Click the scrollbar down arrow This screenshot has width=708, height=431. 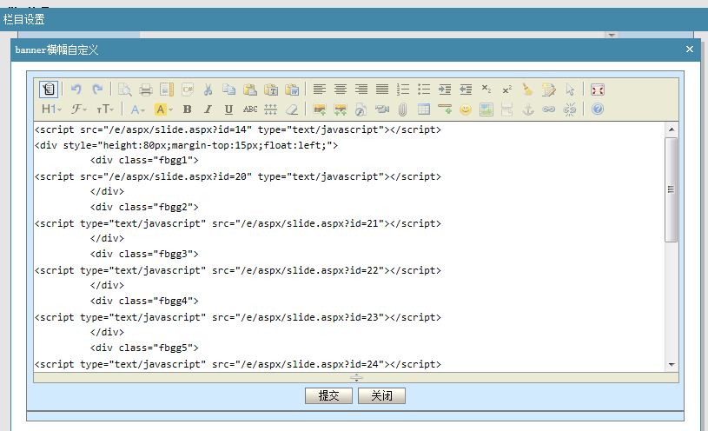(x=672, y=365)
